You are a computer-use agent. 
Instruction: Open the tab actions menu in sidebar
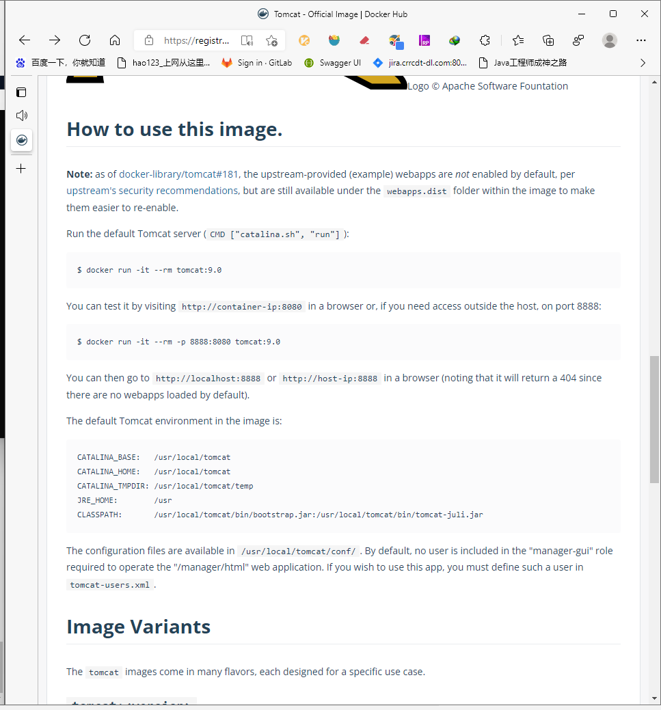click(21, 92)
